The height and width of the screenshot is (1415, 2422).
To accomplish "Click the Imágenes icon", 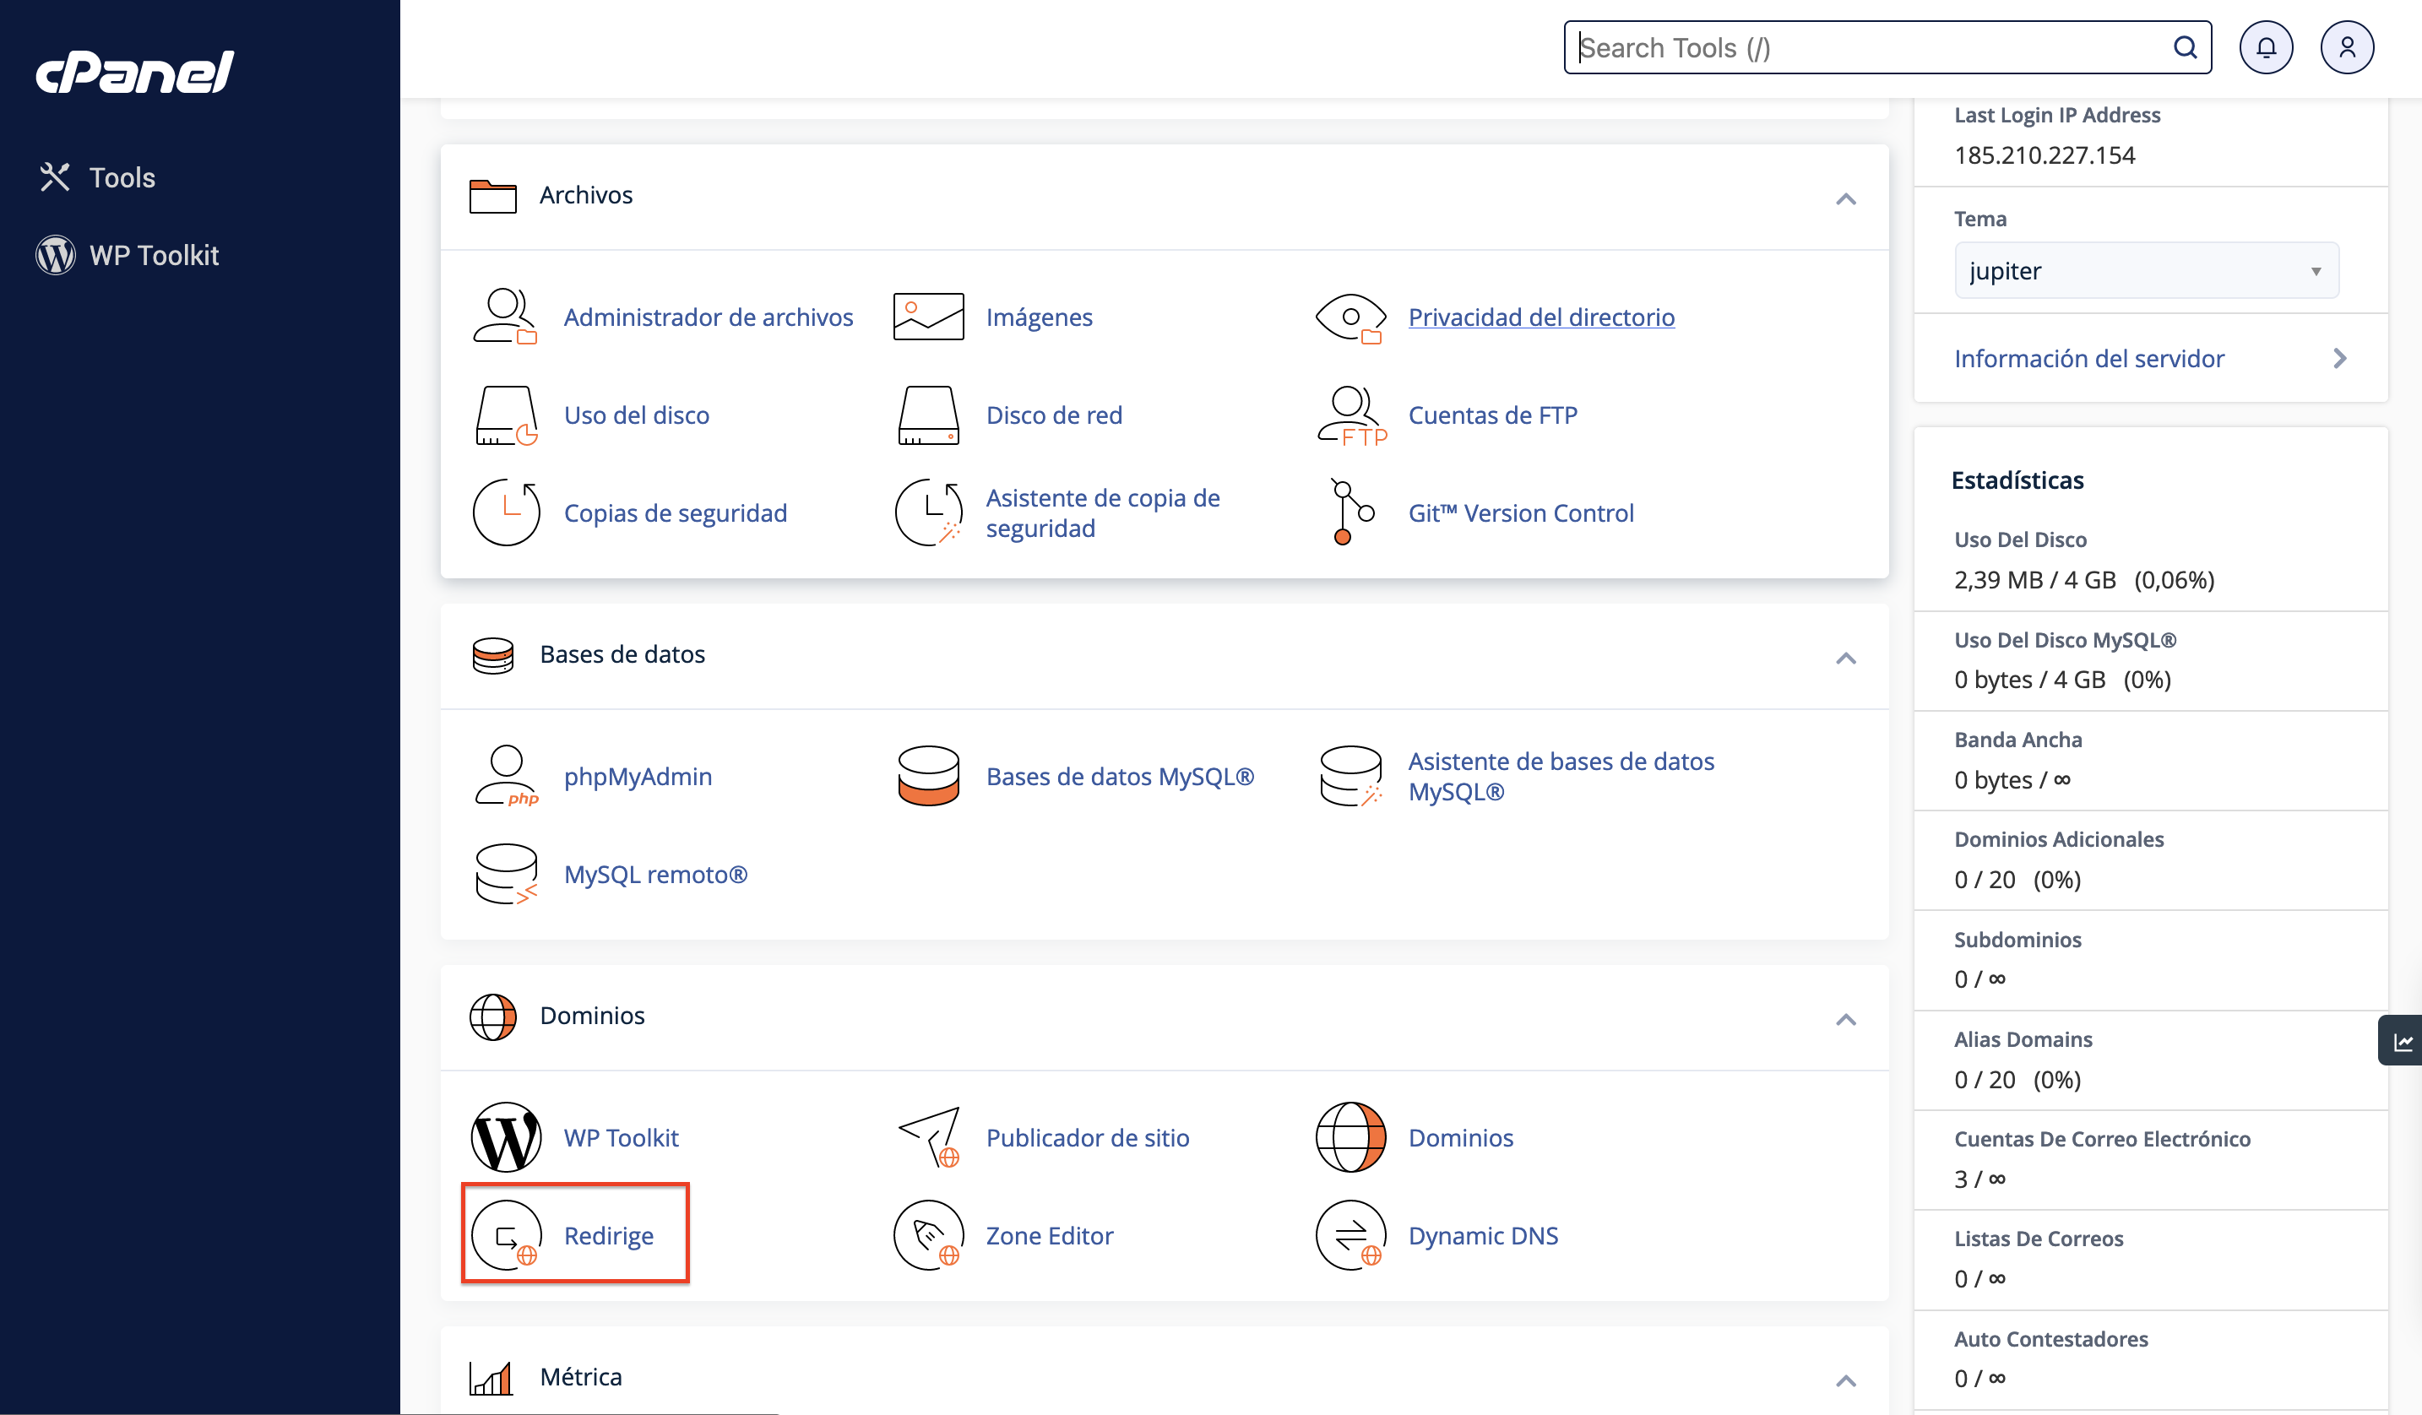I will tap(928, 317).
